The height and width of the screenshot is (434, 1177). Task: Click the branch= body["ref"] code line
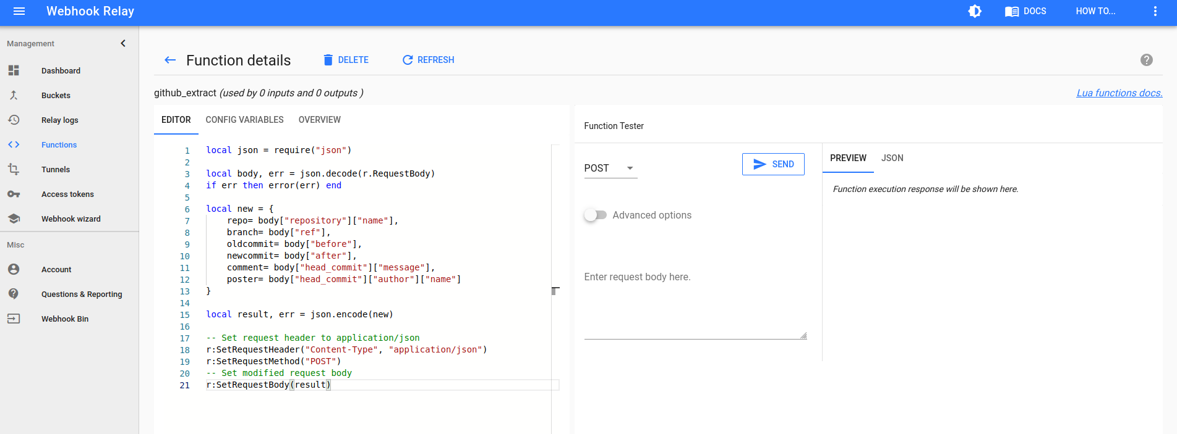tap(278, 232)
